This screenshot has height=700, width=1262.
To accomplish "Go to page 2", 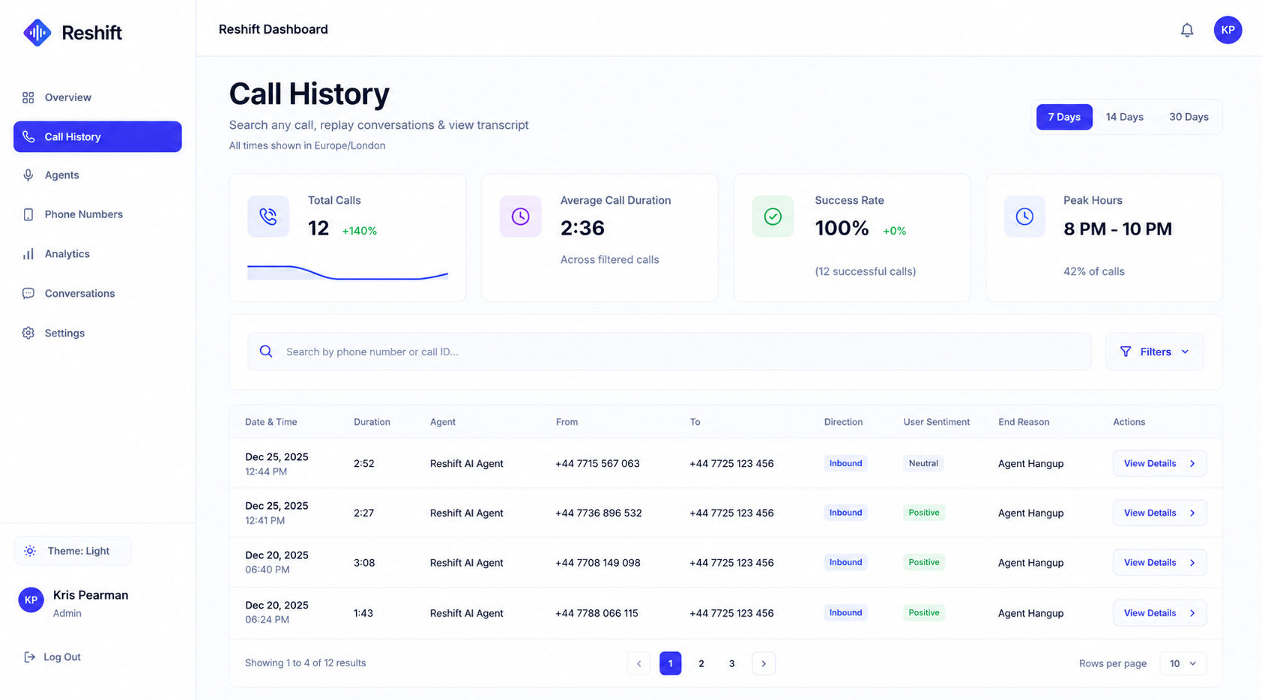I will click(701, 663).
